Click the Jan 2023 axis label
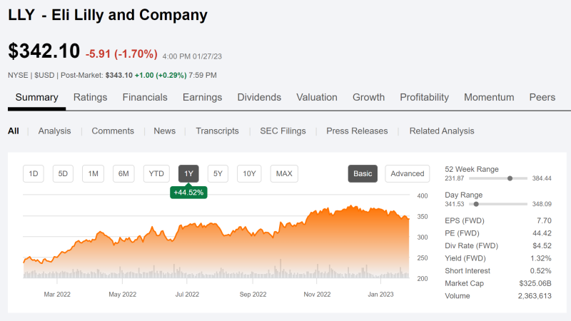The width and height of the screenshot is (571, 321). pyautogui.click(x=380, y=295)
